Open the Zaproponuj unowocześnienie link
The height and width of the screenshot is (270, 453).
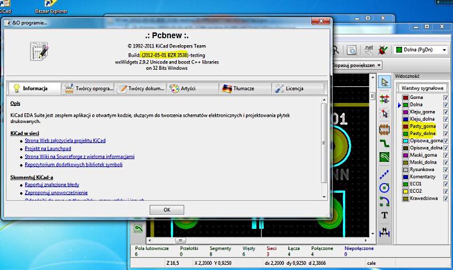56,192
